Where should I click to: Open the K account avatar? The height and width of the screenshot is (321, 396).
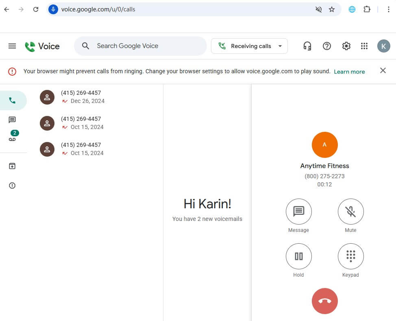383,46
